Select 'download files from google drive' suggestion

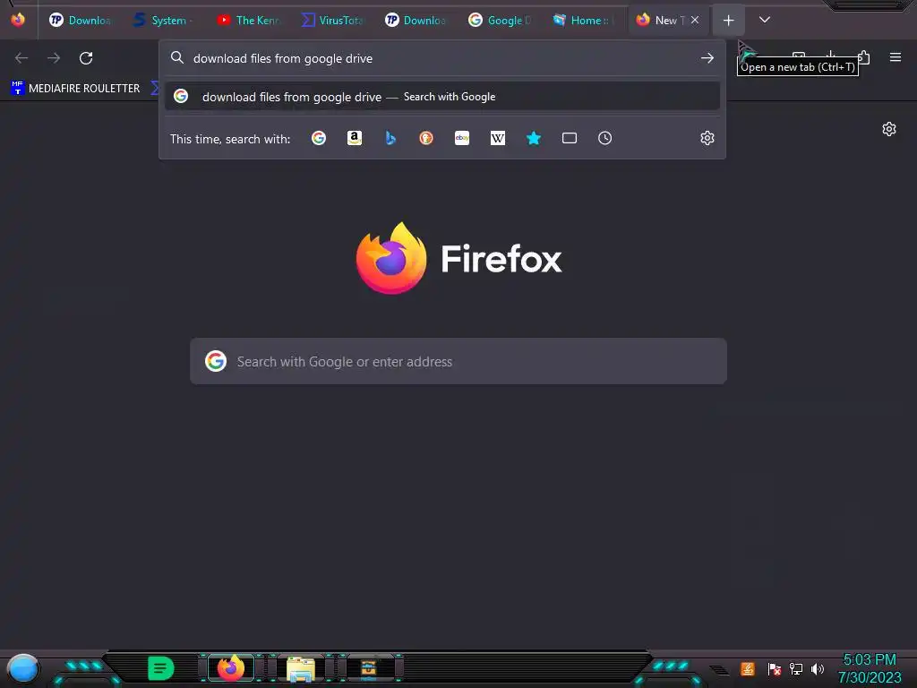coord(442,97)
